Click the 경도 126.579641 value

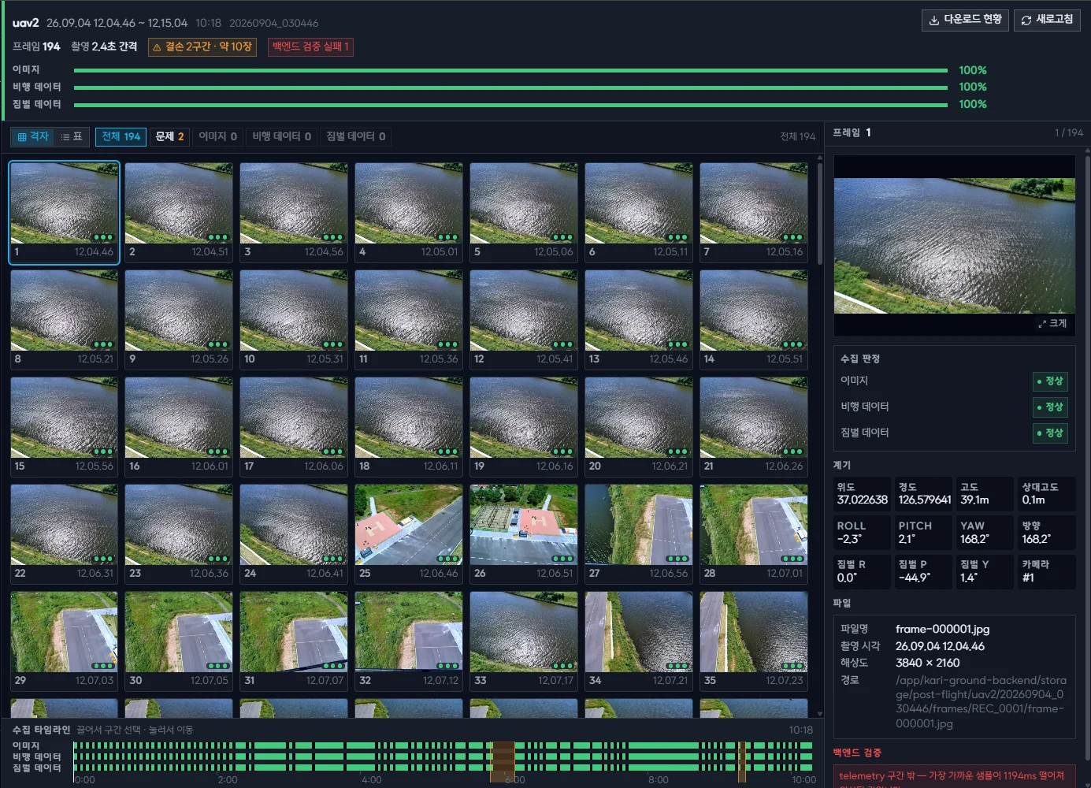pos(924,500)
